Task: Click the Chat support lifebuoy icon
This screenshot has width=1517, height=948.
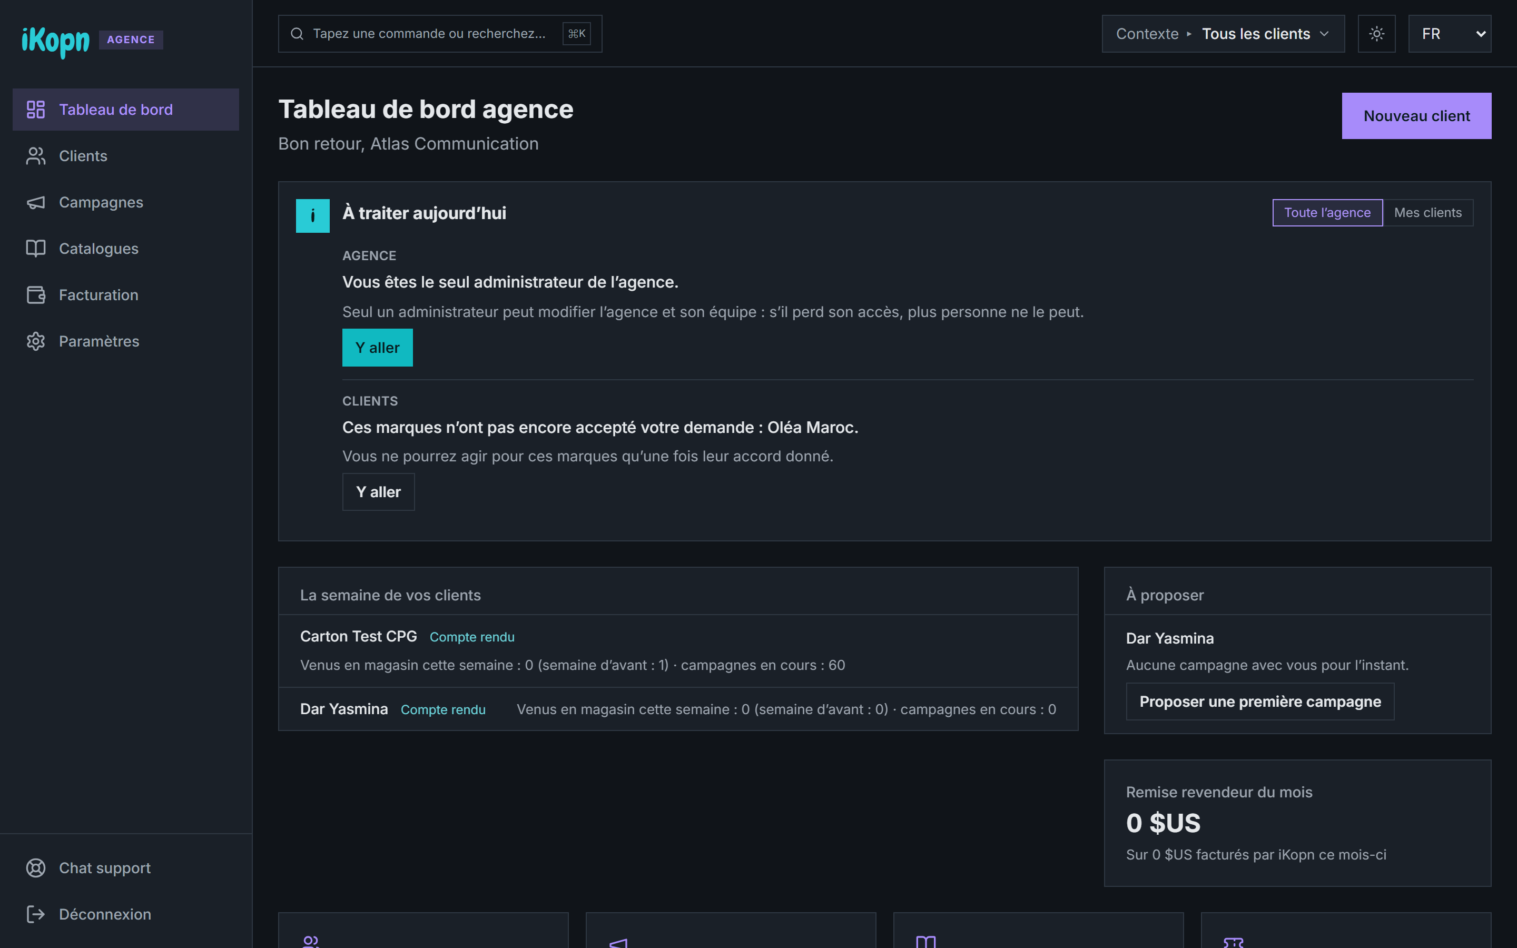Action: click(36, 868)
